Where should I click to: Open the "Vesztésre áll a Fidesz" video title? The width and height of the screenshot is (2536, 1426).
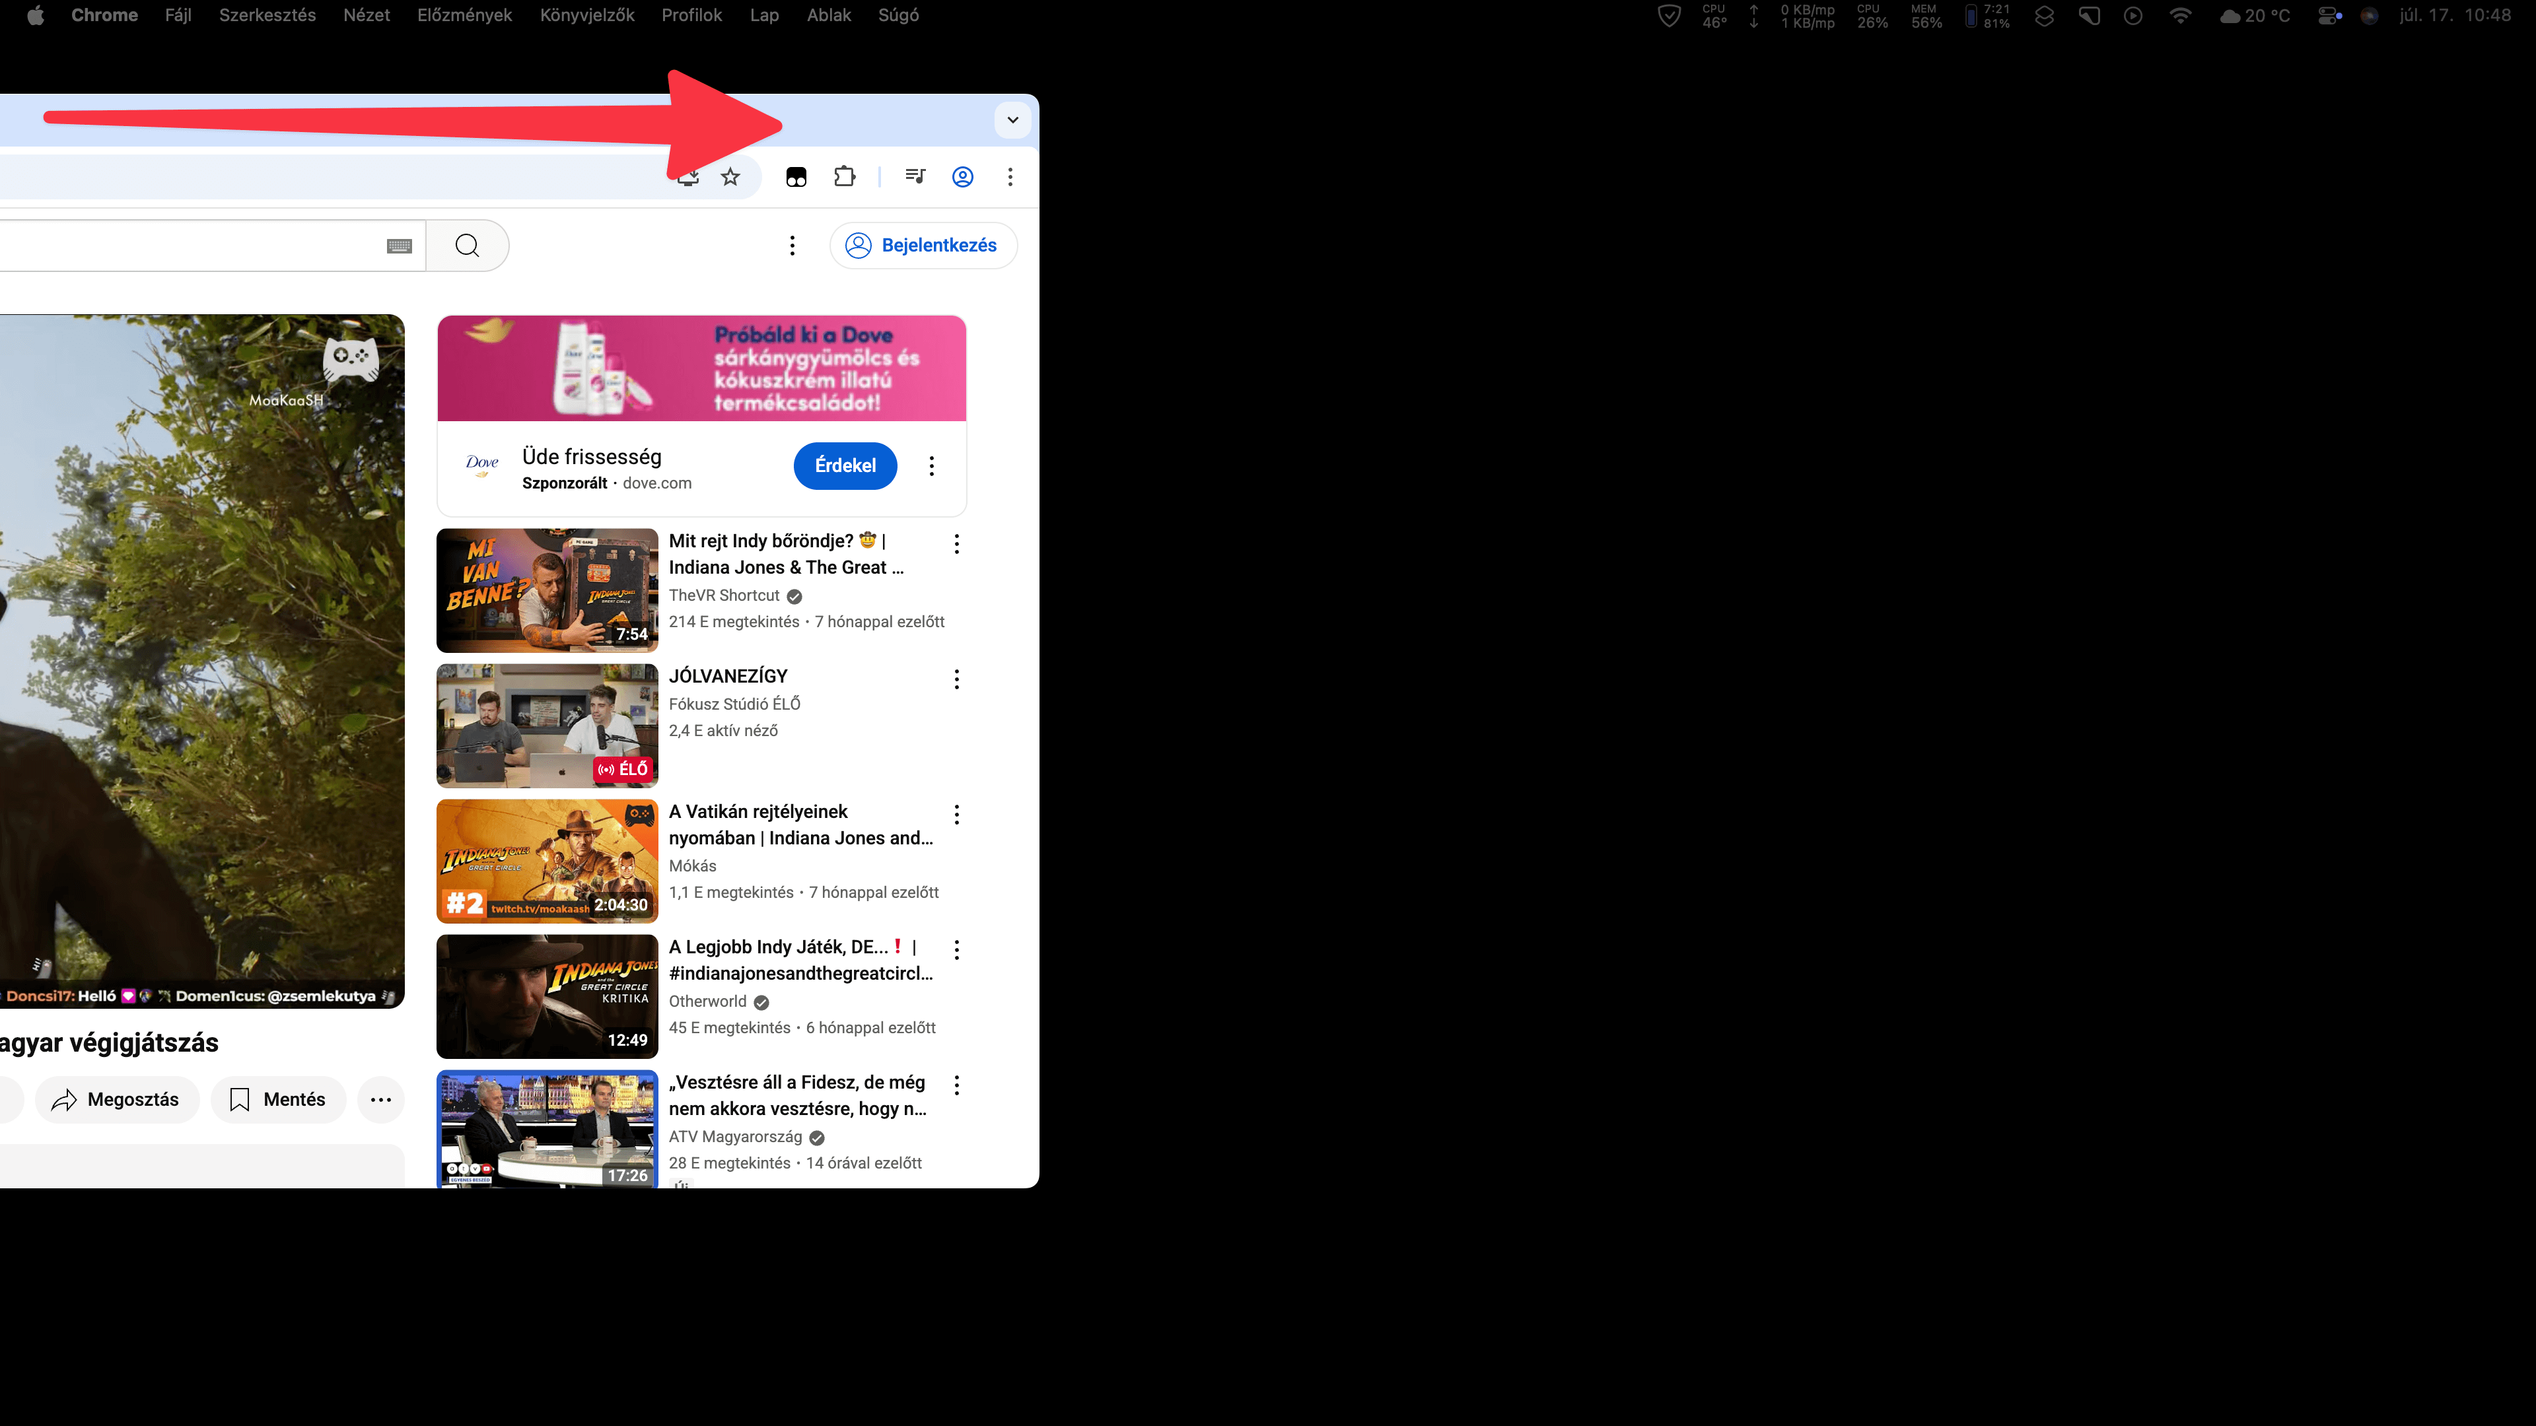[797, 1095]
